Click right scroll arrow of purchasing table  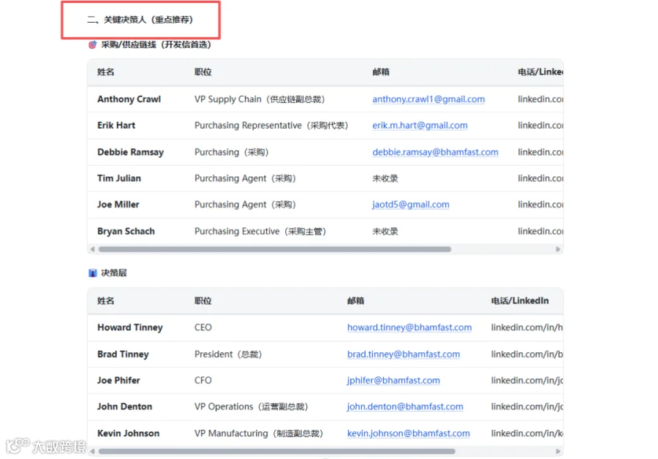558,249
